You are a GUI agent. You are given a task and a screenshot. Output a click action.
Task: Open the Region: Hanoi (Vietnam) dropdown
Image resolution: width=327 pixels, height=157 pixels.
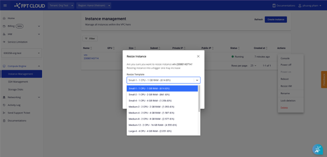pos(94,6)
